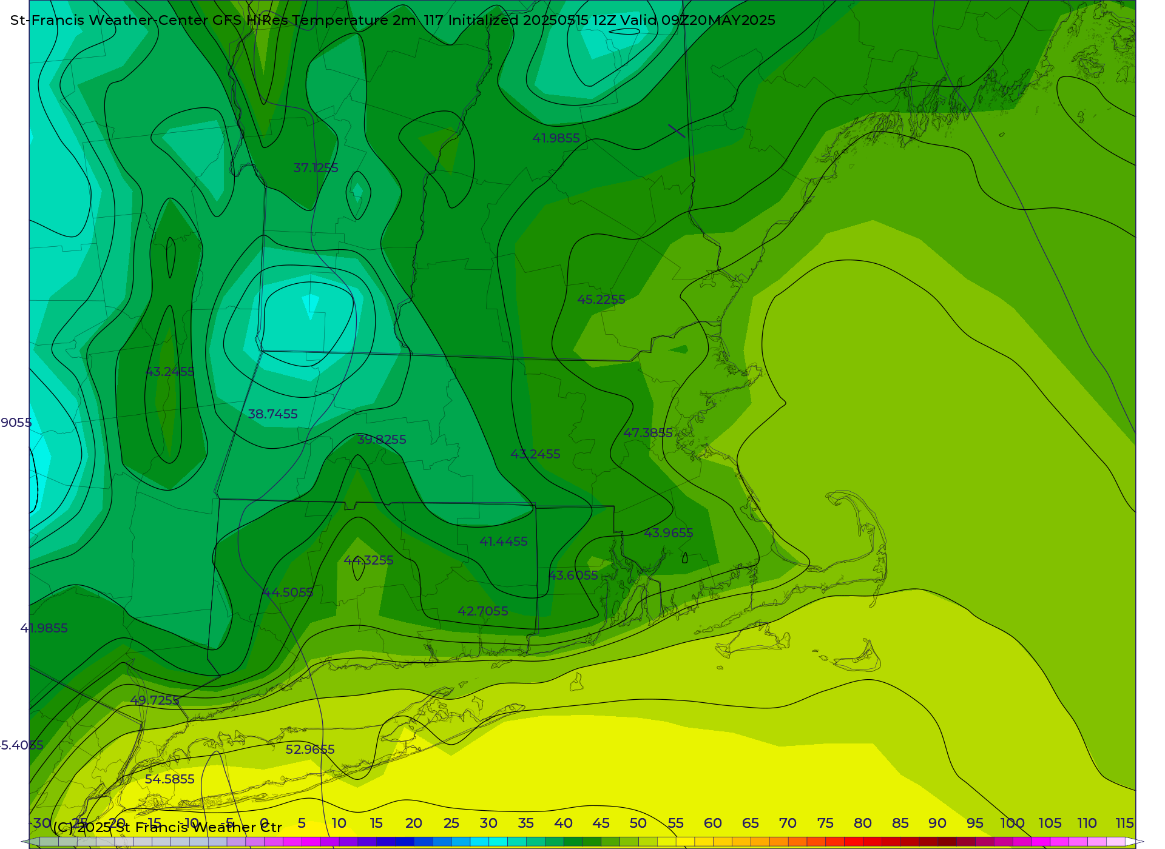This screenshot has height=849, width=1165.
Task: Click the 43.9655 temperature label
Action: click(x=668, y=533)
